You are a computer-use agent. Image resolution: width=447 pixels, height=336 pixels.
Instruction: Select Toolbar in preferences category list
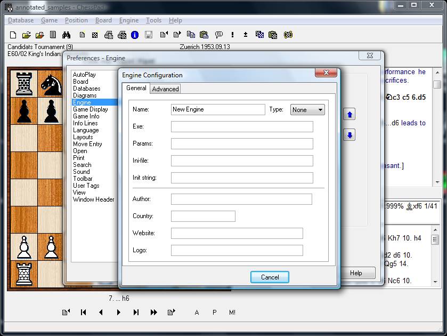(x=83, y=179)
